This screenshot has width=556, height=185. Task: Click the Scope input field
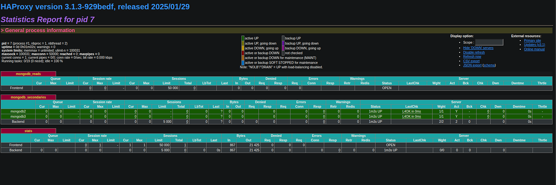coord(489,42)
